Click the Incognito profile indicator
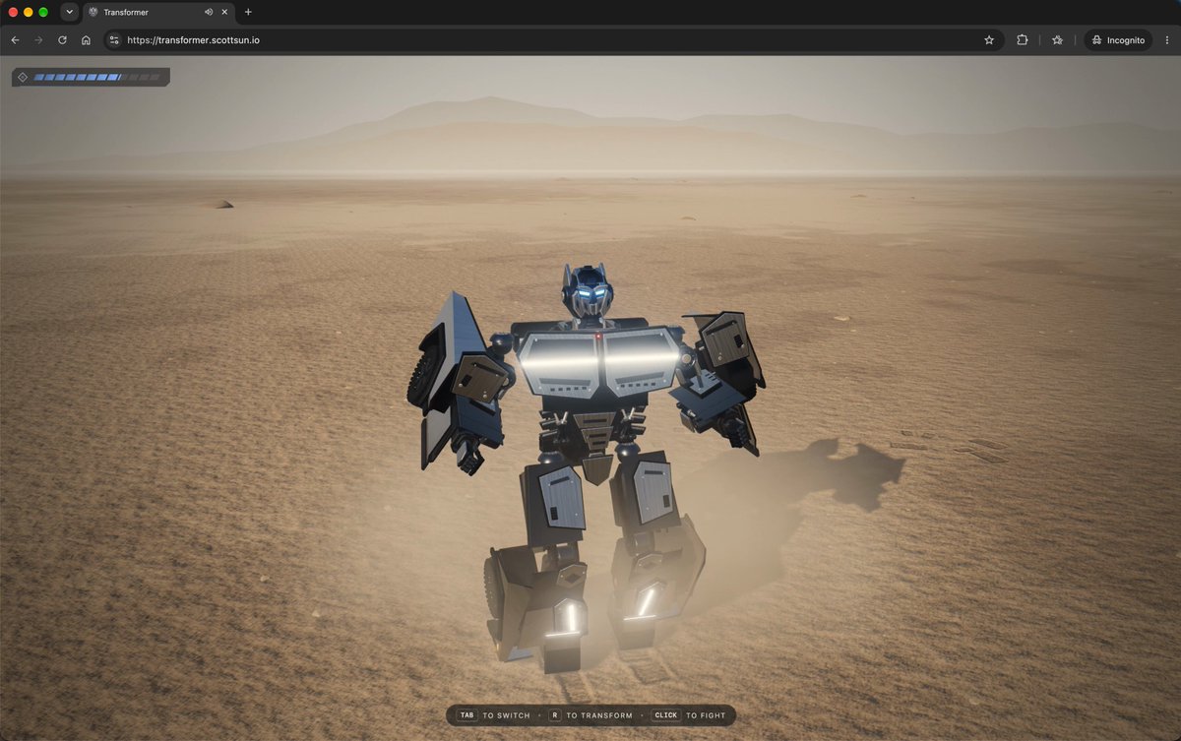Viewport: 1181px width, 741px height. (1118, 40)
